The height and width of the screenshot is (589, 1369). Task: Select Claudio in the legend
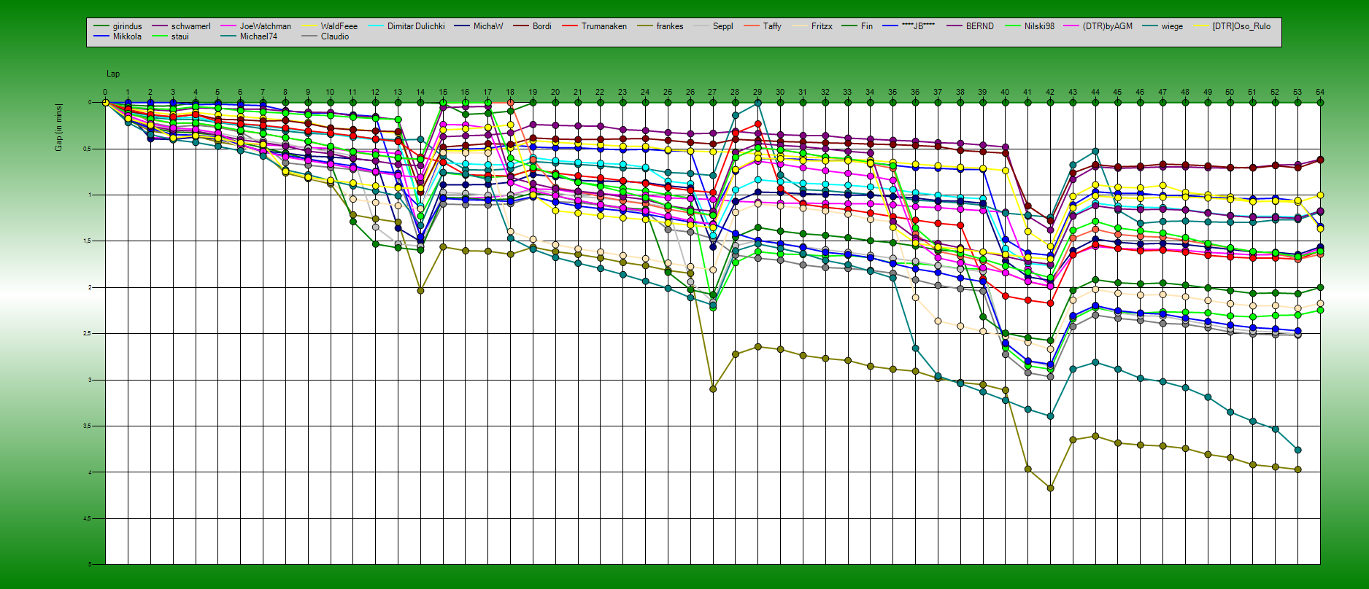point(334,36)
